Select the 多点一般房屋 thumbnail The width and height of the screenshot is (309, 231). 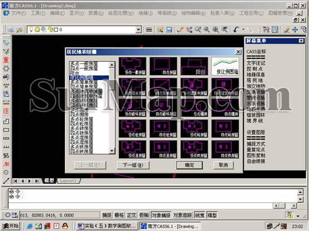pyautogui.click(x=132, y=66)
